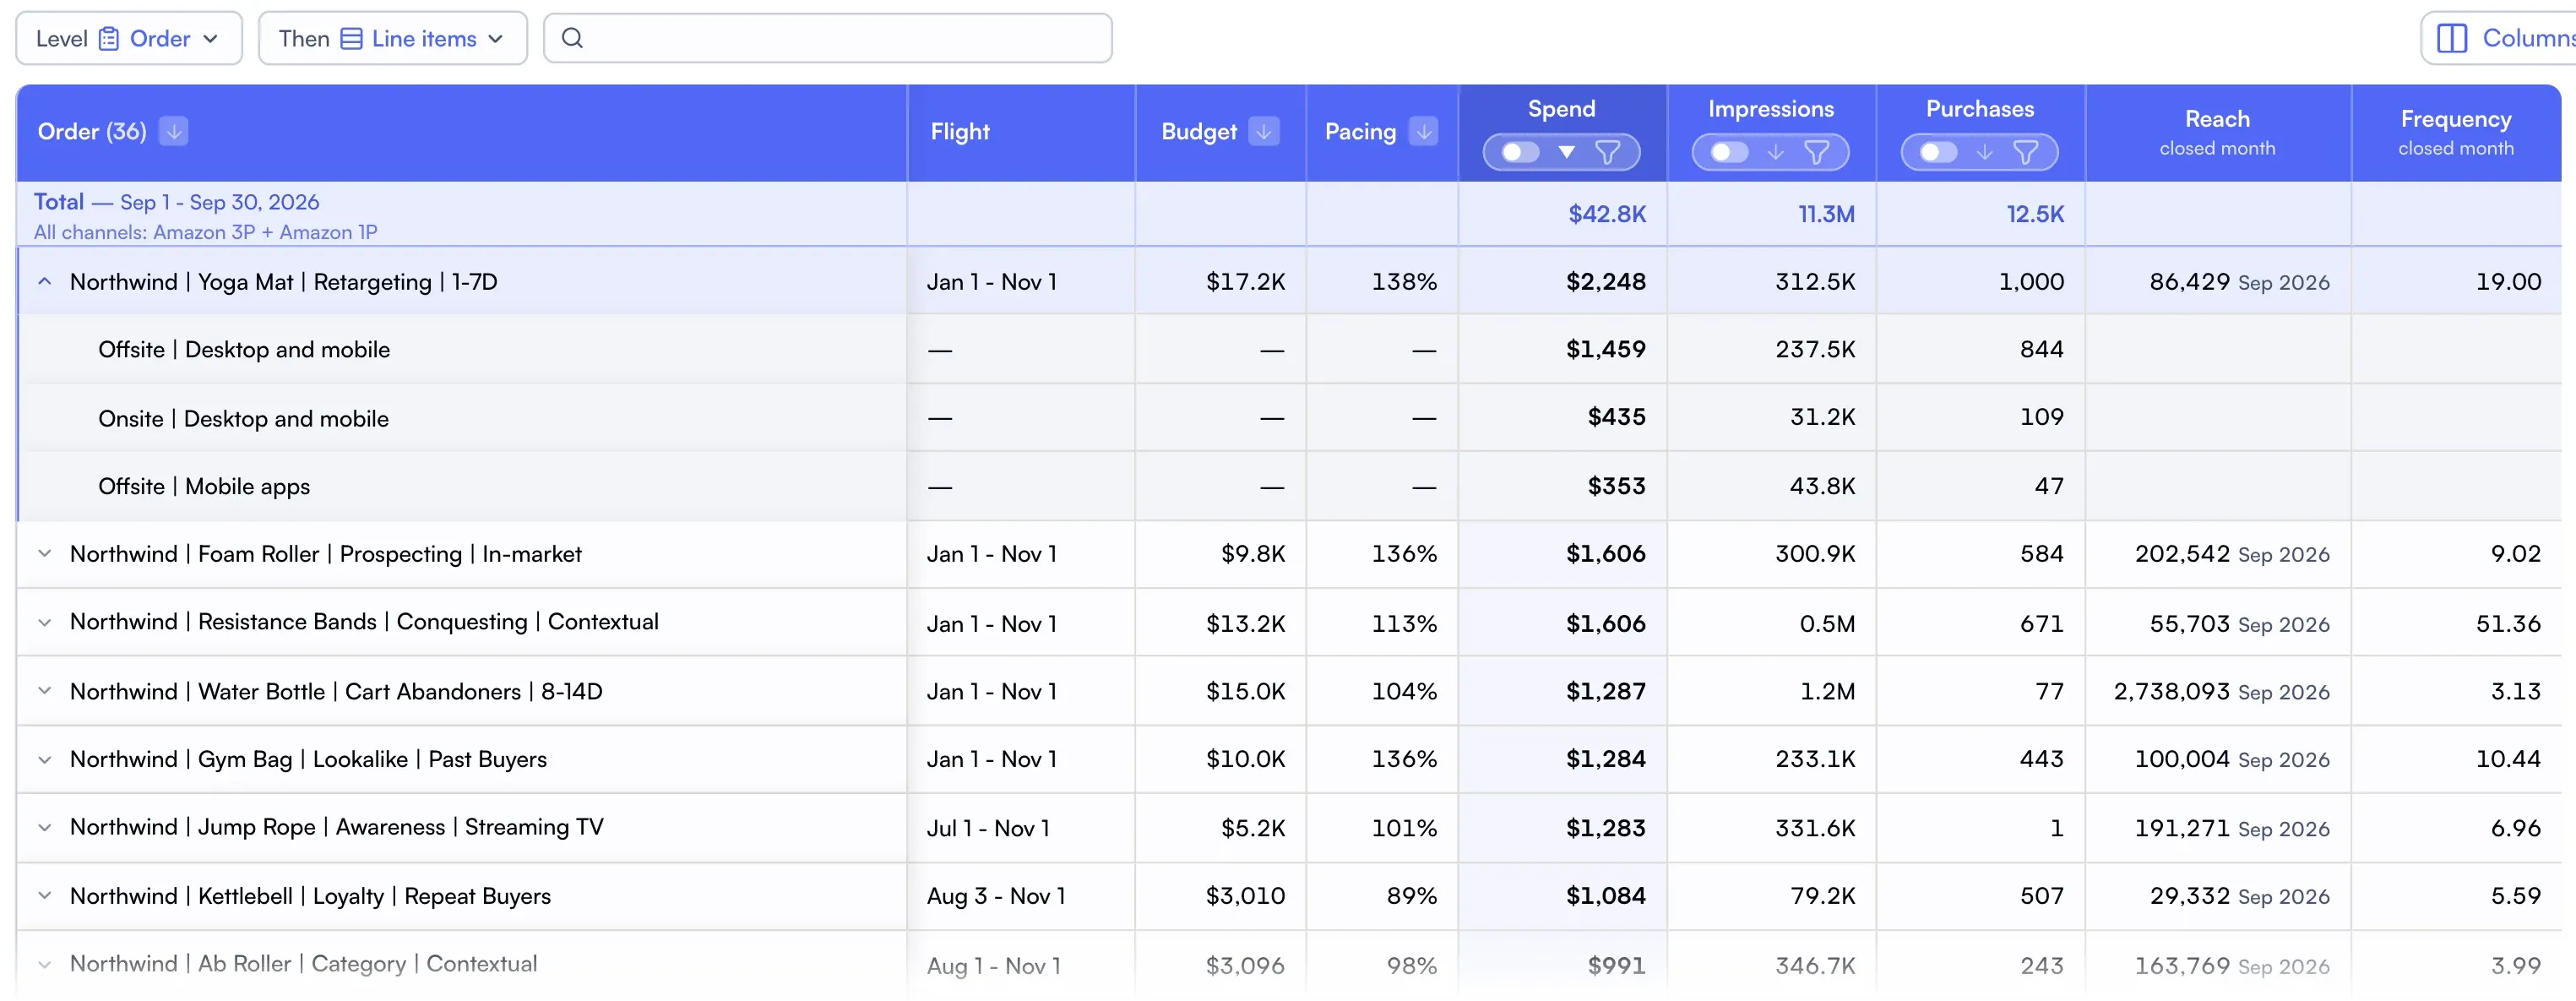This screenshot has width=2576, height=1001.
Task: Click the Total spend value $42.8K
Action: click(x=1606, y=214)
